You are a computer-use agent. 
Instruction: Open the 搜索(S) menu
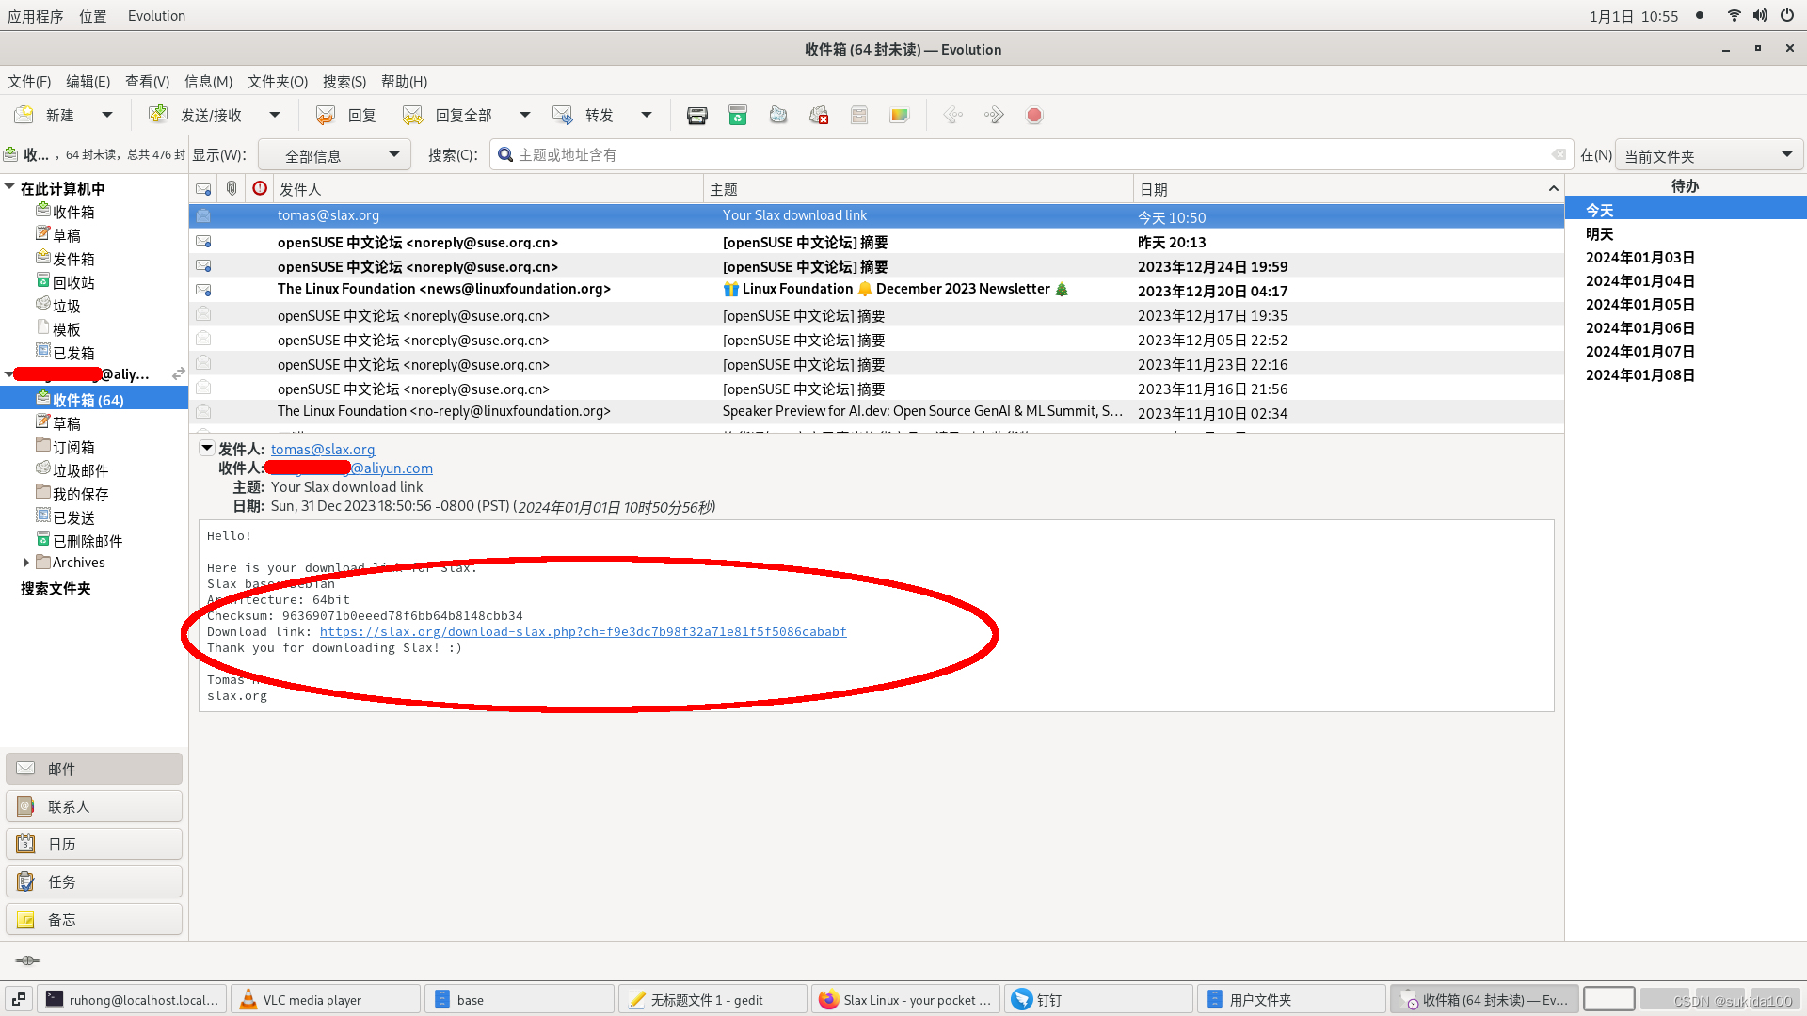pos(344,82)
